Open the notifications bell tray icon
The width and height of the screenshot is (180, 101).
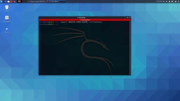click(169, 1)
